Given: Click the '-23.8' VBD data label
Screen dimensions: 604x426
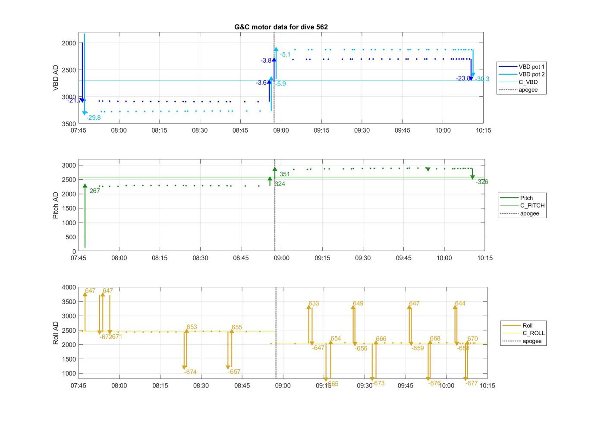Looking at the screenshot, I should pos(463,78).
